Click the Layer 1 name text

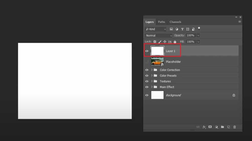171,51
